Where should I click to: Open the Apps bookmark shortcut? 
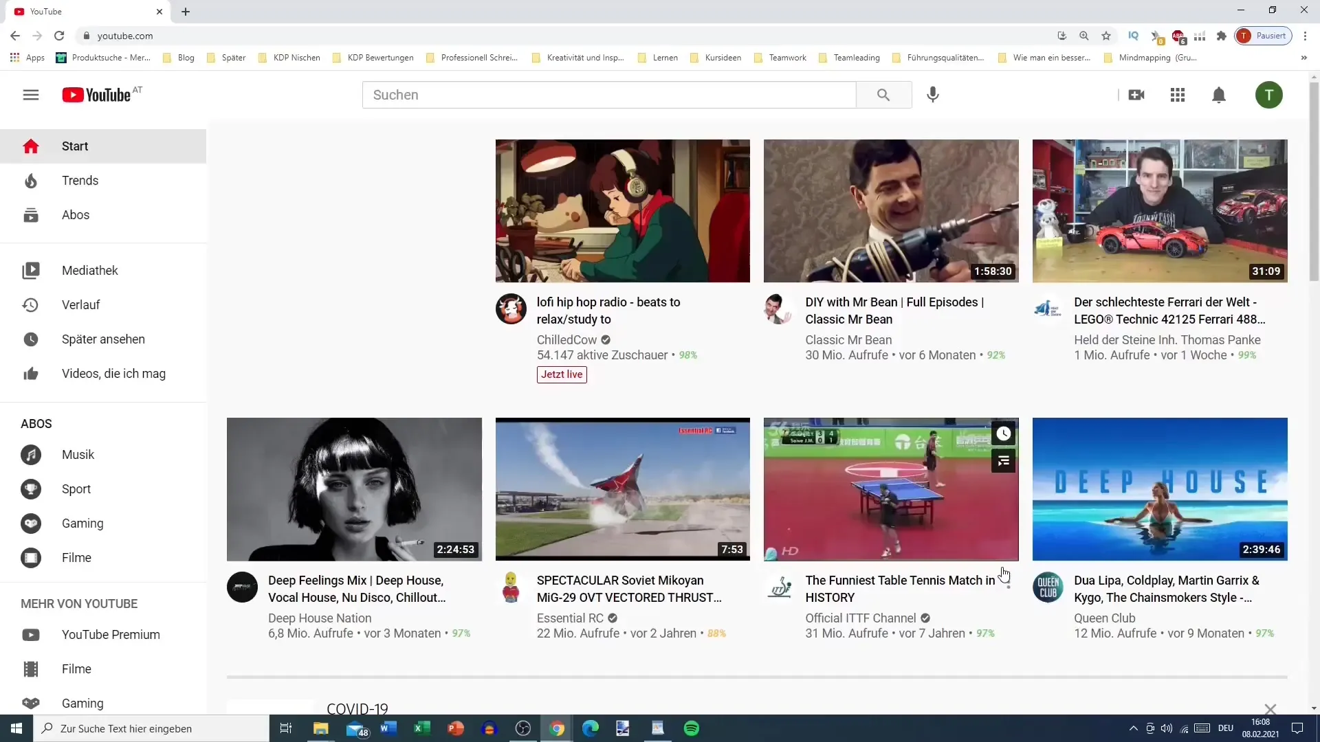(27, 58)
